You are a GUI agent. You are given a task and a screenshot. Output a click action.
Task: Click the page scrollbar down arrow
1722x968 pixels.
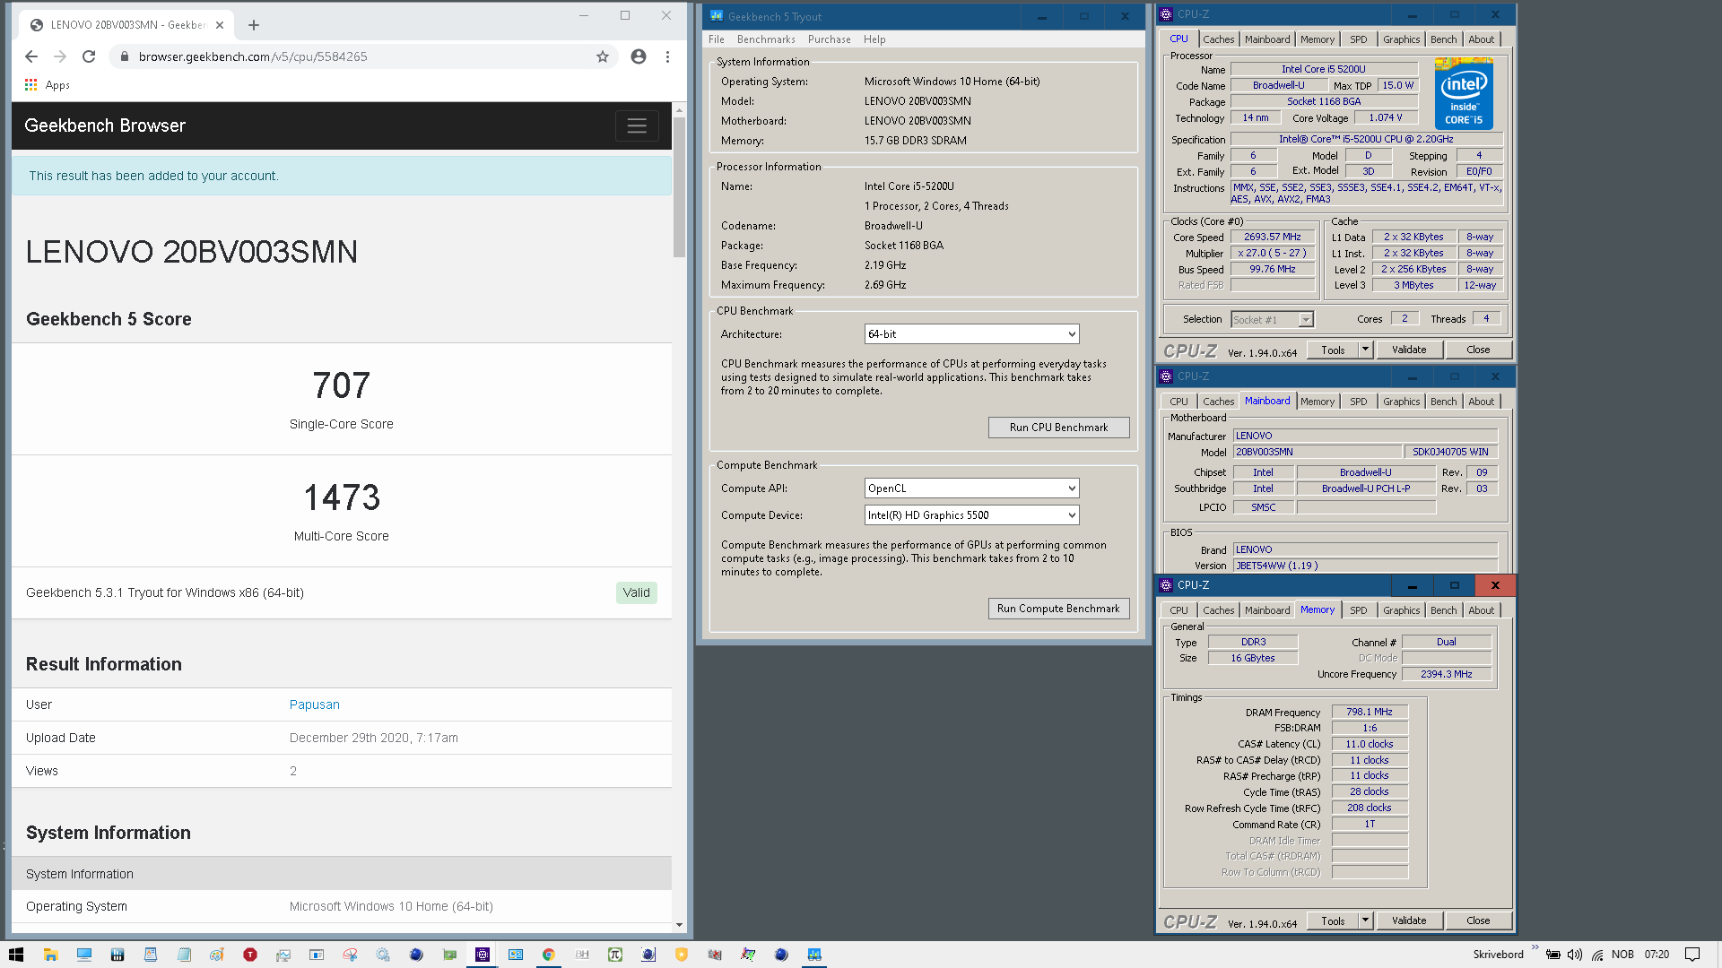(x=679, y=924)
